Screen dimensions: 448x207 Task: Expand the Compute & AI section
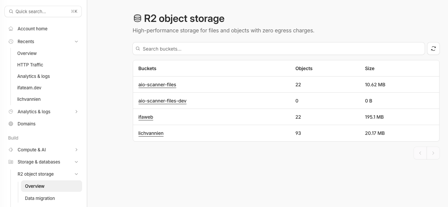[x=76, y=150]
